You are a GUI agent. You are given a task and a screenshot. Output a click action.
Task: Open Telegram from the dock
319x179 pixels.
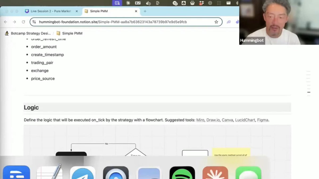pos(83,173)
